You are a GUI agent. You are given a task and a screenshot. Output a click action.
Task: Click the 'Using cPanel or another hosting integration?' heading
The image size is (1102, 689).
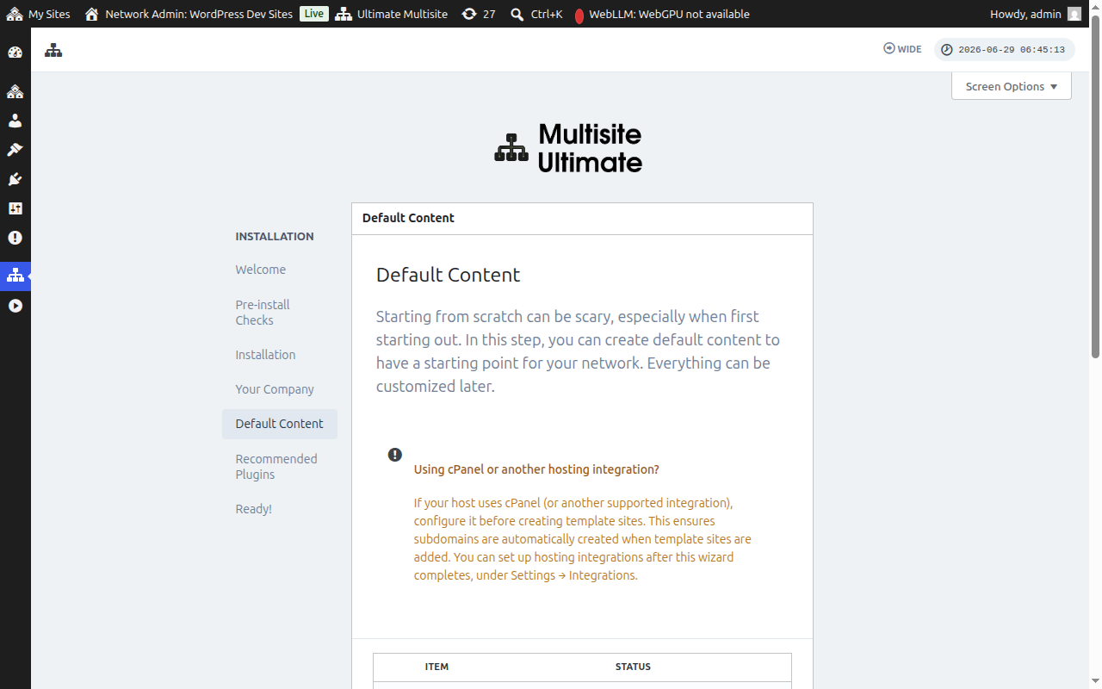(x=536, y=469)
